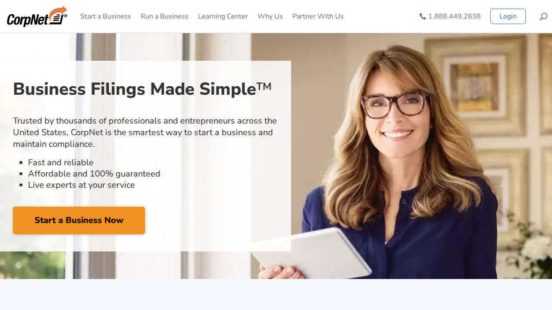This screenshot has width=552, height=310.
Task: Select the Fast and reliable bullet
Action: tap(61, 162)
